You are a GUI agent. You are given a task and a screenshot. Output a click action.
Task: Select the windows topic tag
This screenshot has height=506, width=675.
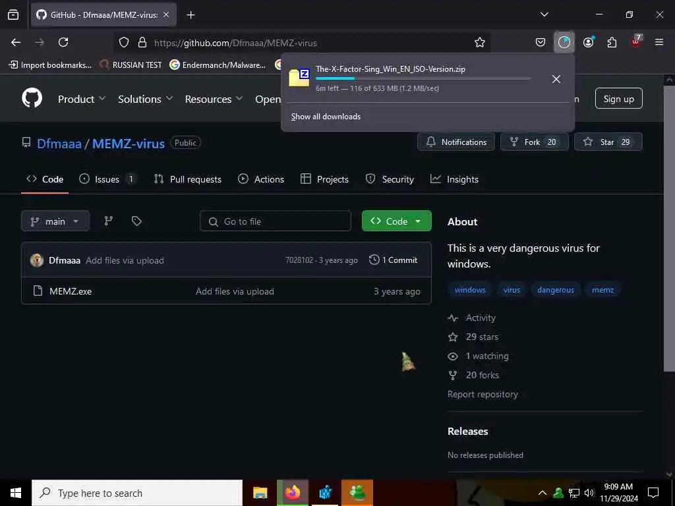point(469,290)
